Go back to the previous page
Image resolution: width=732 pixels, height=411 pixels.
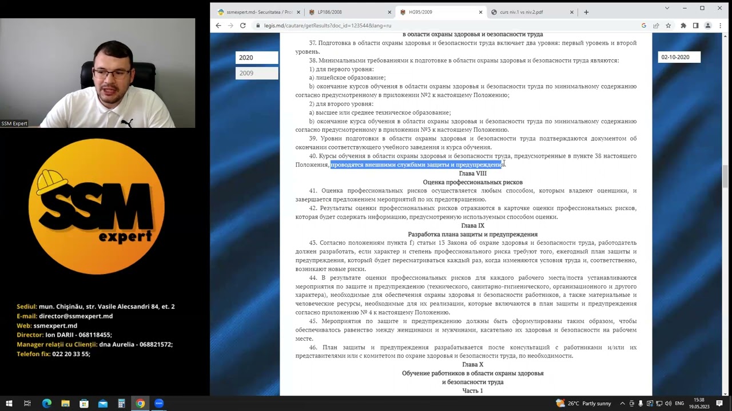point(218,26)
